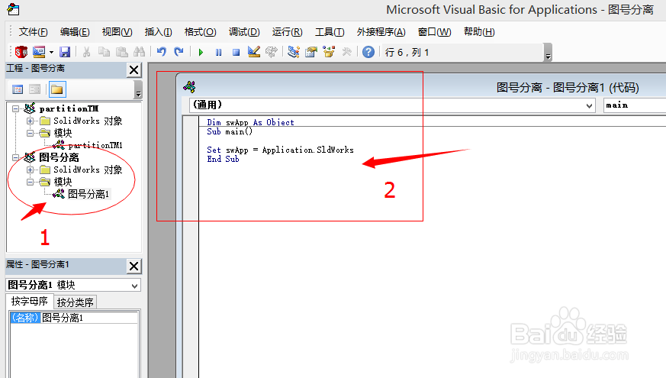The image size is (666, 378).
Task: Click the Cut scissors icon
Action: (x=87, y=52)
